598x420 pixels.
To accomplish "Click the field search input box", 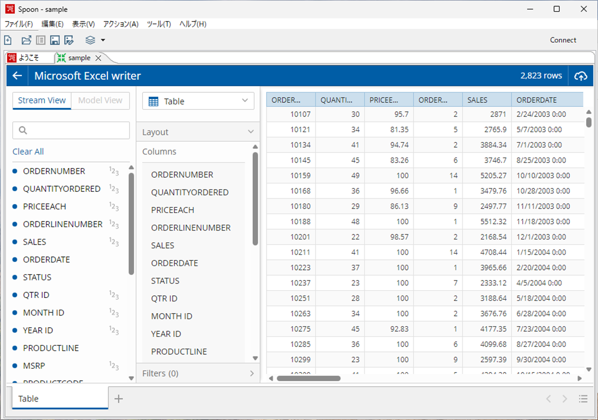I will click(x=71, y=130).
